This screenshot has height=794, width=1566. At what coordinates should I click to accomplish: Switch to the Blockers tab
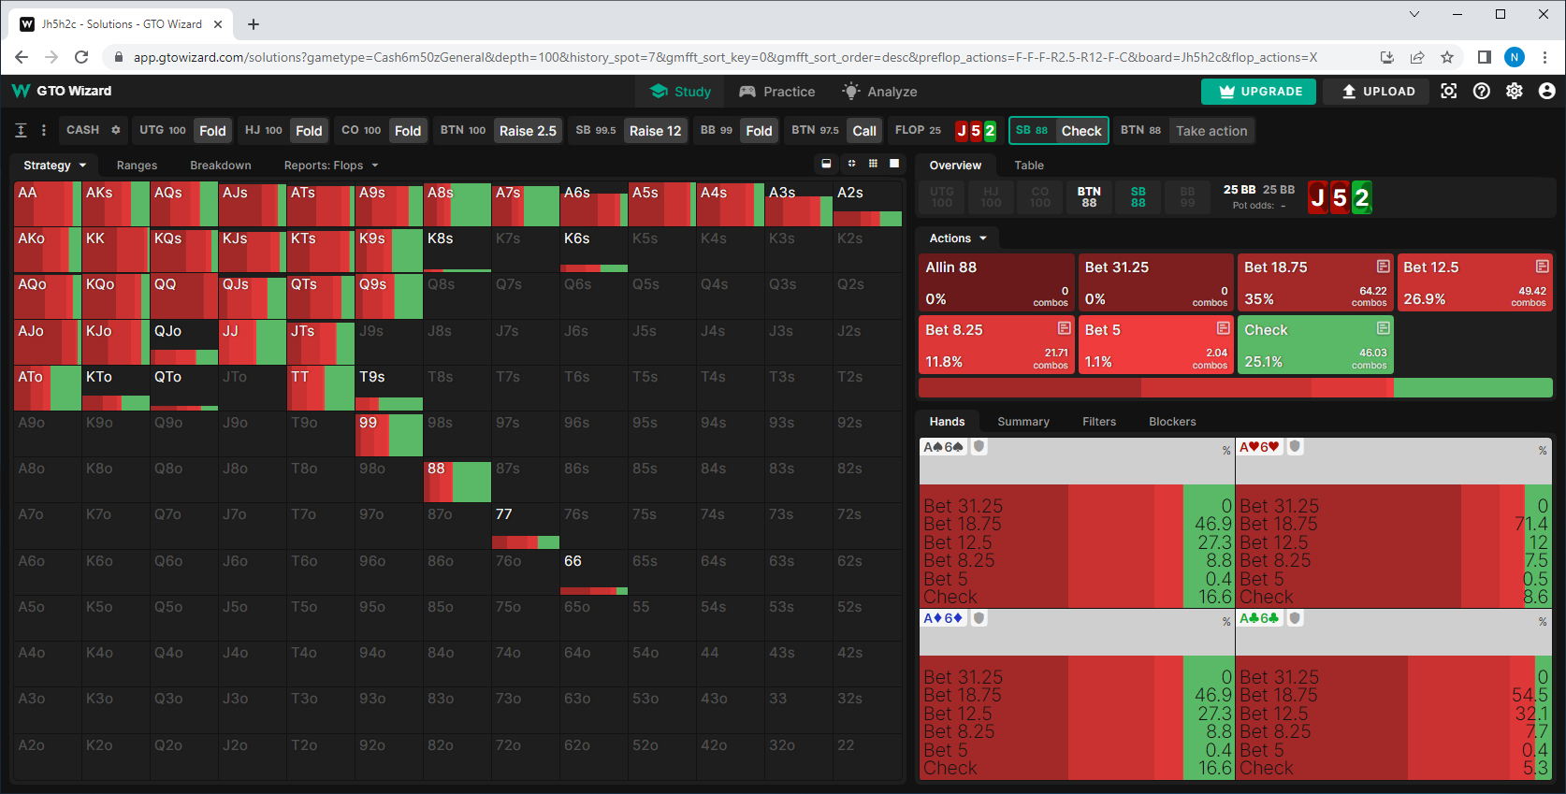pos(1171,422)
